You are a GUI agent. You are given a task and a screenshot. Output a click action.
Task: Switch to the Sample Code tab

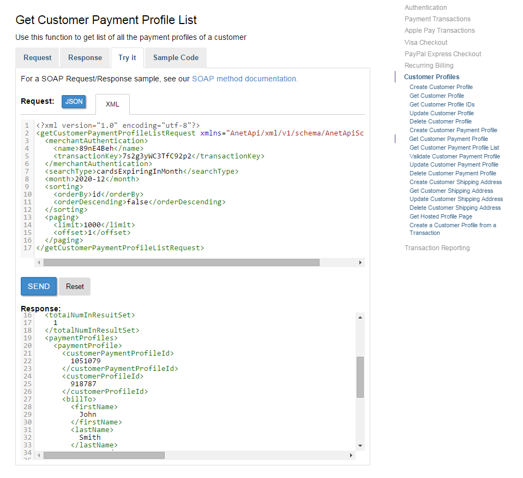pos(175,57)
